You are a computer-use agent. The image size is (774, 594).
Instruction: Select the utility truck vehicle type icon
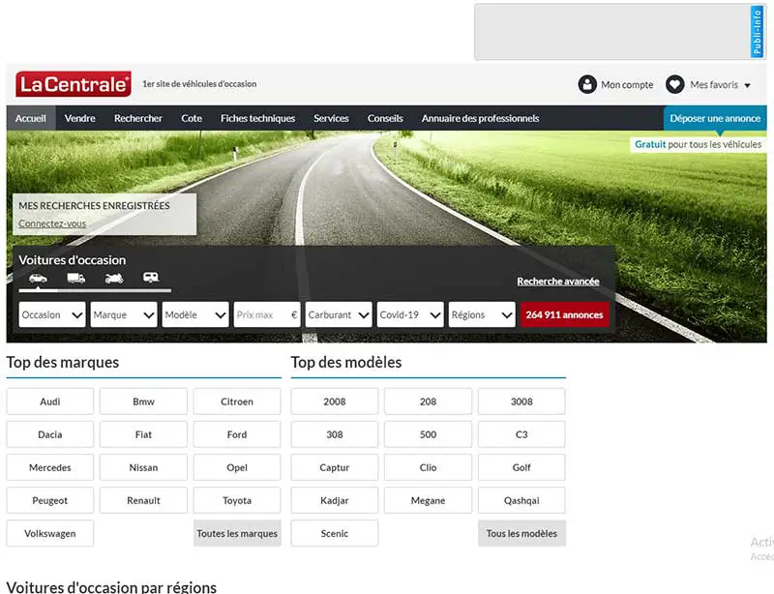(76, 278)
